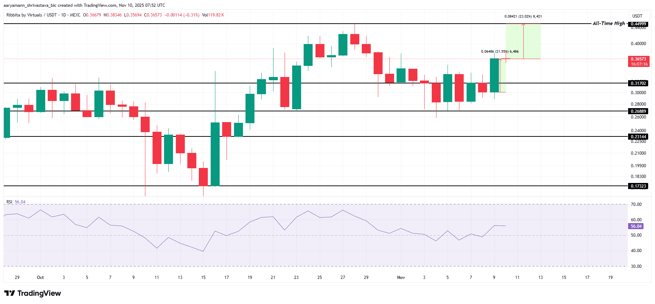Image resolution: width=655 pixels, height=304 pixels.
Task: Click the 0.31702 price level tag
Action: [x=638, y=83]
